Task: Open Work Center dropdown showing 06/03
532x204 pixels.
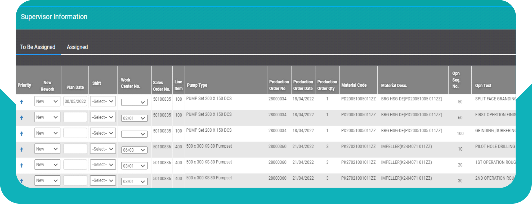Action: (x=134, y=150)
